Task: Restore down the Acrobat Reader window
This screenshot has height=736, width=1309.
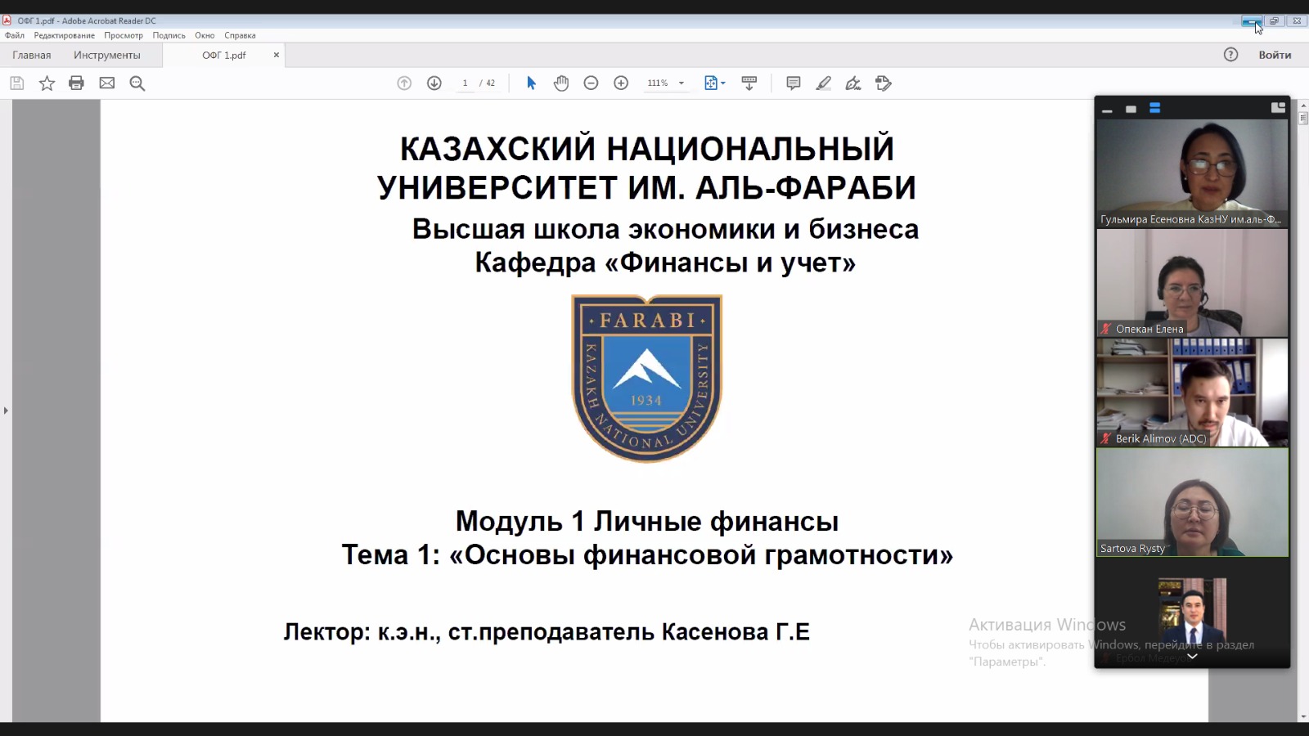Action: 1274,21
